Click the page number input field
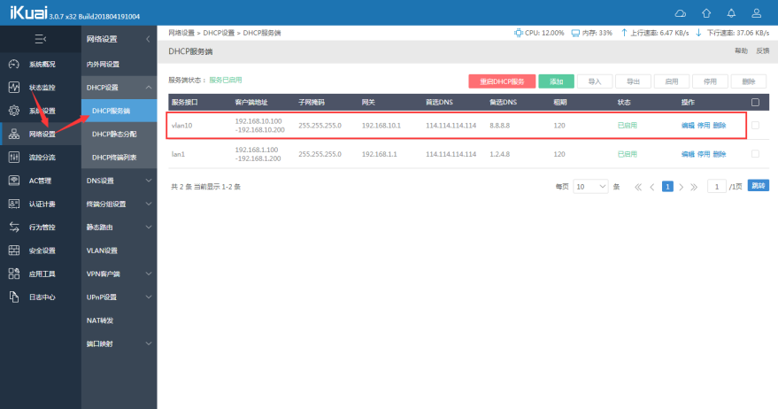This screenshot has height=409, width=778. (716, 187)
